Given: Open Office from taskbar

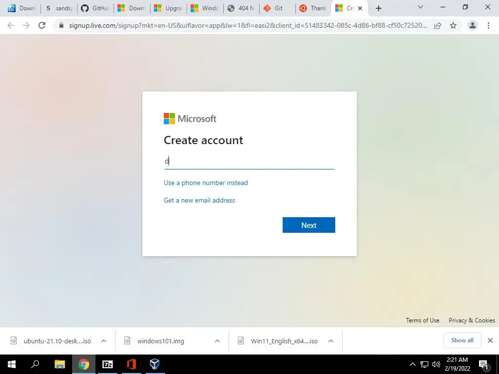Looking at the screenshot, I should pos(132,364).
